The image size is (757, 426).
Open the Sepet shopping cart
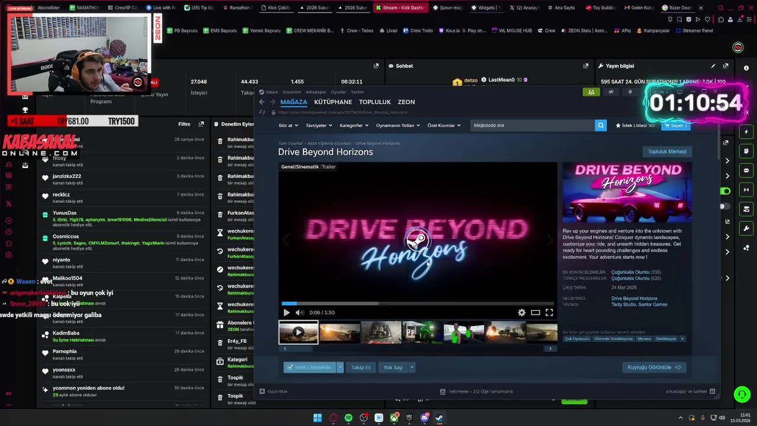tap(675, 125)
